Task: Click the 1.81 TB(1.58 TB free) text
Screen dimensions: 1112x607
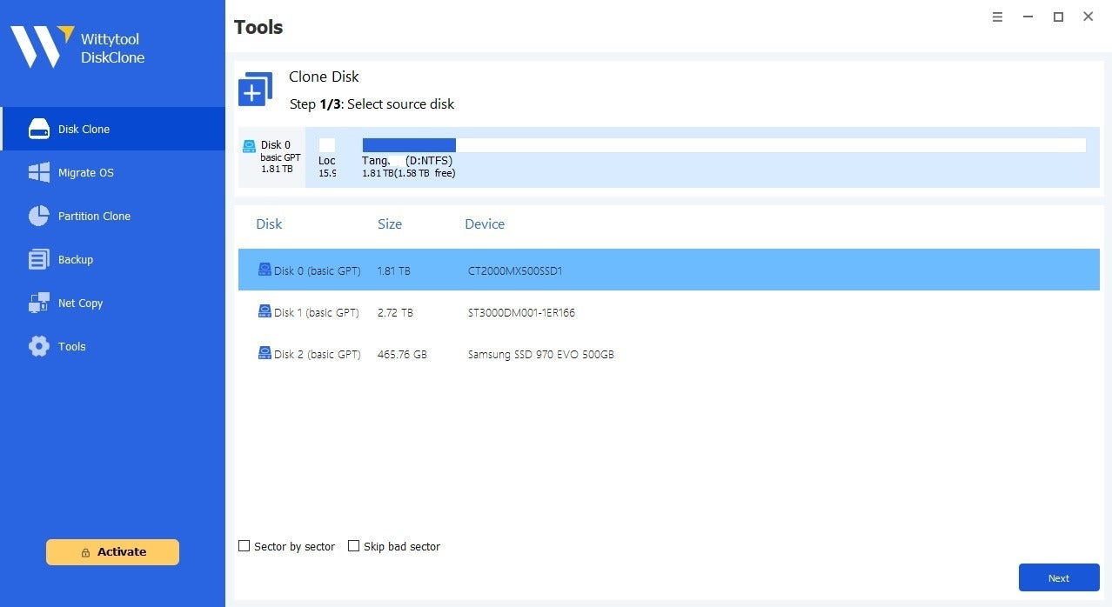Action: coord(409,173)
